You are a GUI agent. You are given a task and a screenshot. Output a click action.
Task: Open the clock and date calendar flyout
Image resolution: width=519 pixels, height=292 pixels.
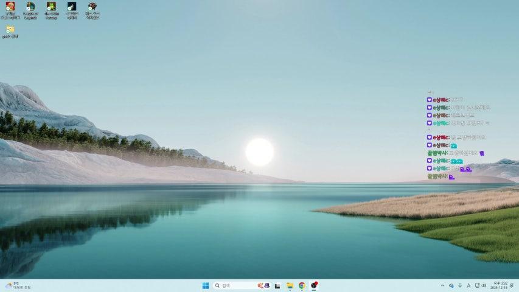pos(498,285)
